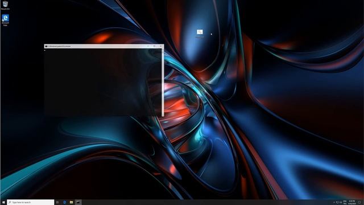Launch Edge from the taskbar

coord(64,202)
